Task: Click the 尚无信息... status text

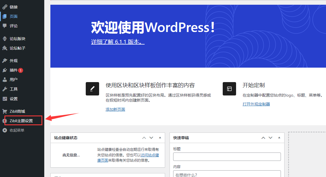Action: click(x=71, y=155)
